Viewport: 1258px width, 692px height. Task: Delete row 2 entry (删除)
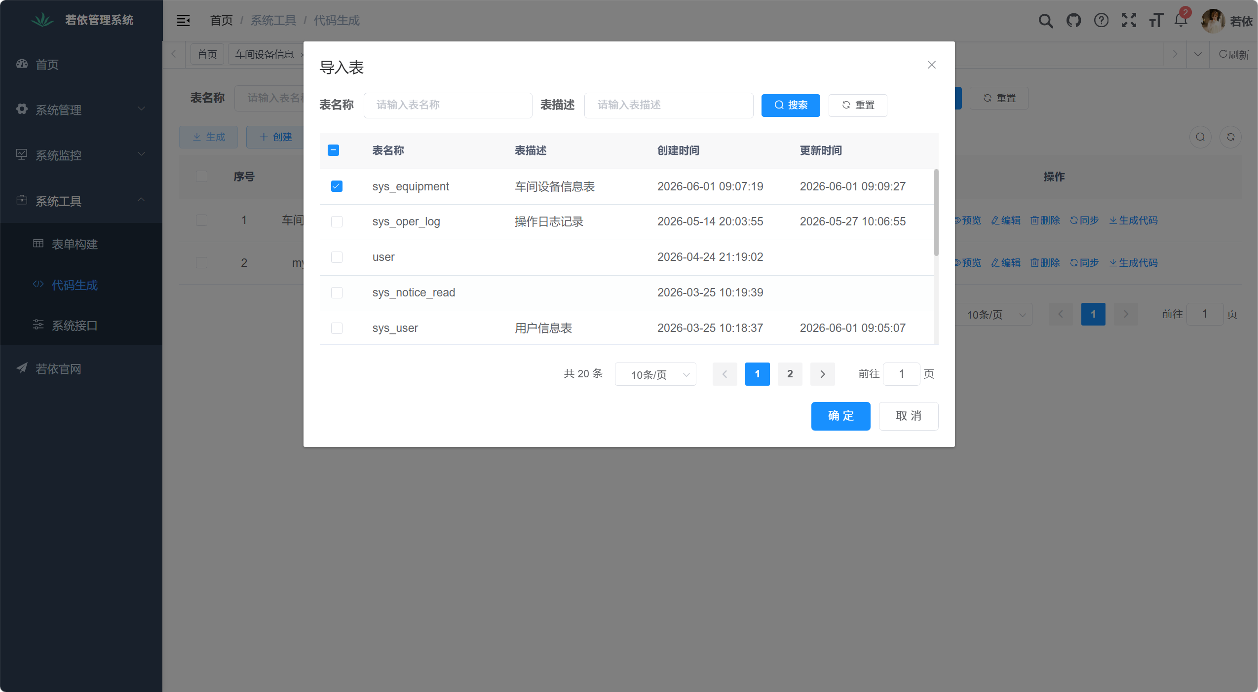pyautogui.click(x=1045, y=263)
